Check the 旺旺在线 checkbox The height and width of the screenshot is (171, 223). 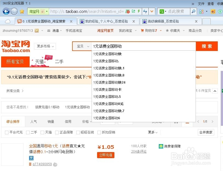78,132
